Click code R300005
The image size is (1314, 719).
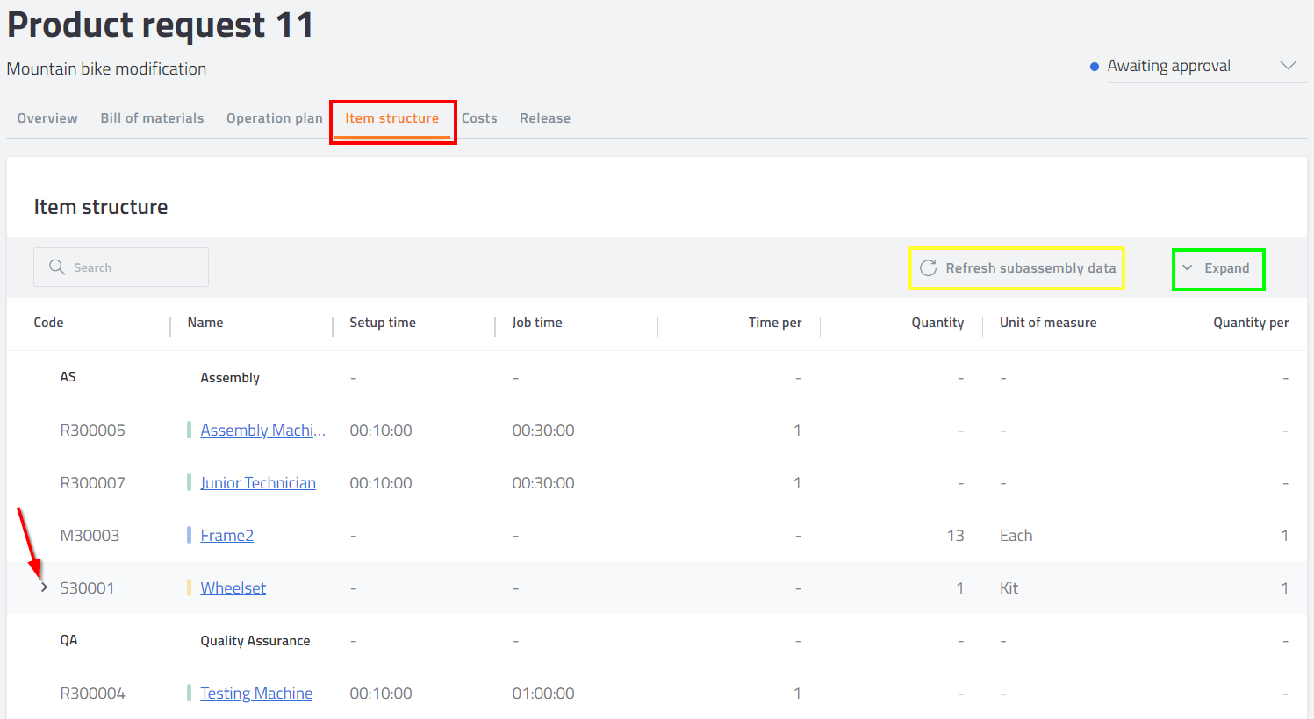click(92, 431)
